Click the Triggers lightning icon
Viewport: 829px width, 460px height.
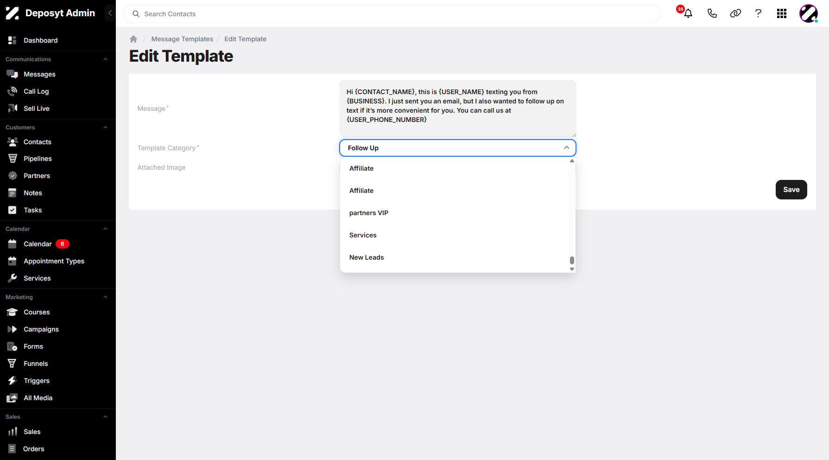tap(13, 381)
